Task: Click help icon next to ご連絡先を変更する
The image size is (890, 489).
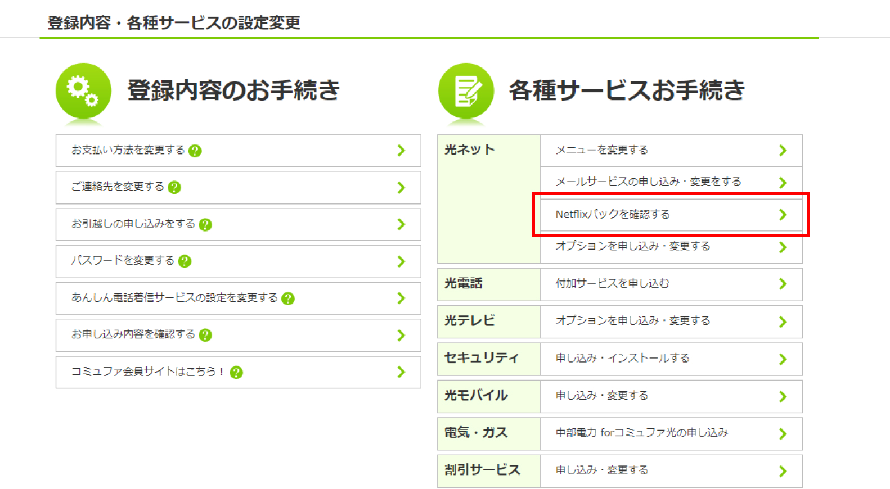Action: 174,187
